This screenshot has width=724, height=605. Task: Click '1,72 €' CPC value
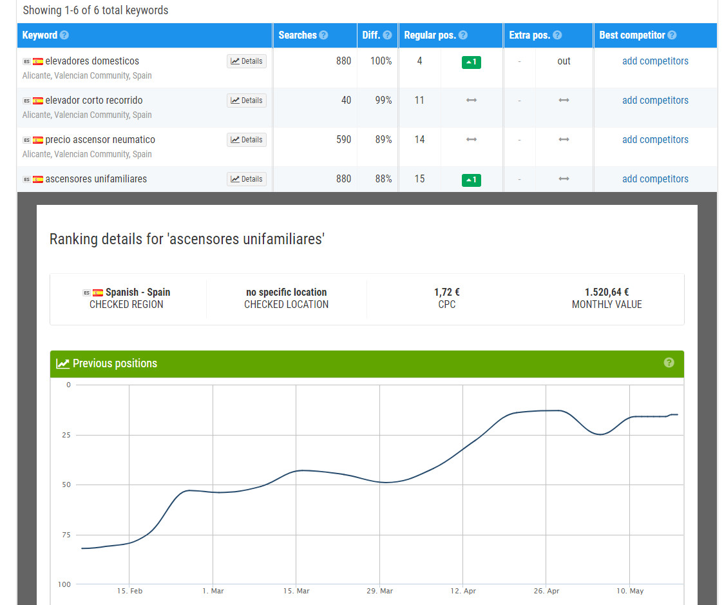pyautogui.click(x=446, y=292)
